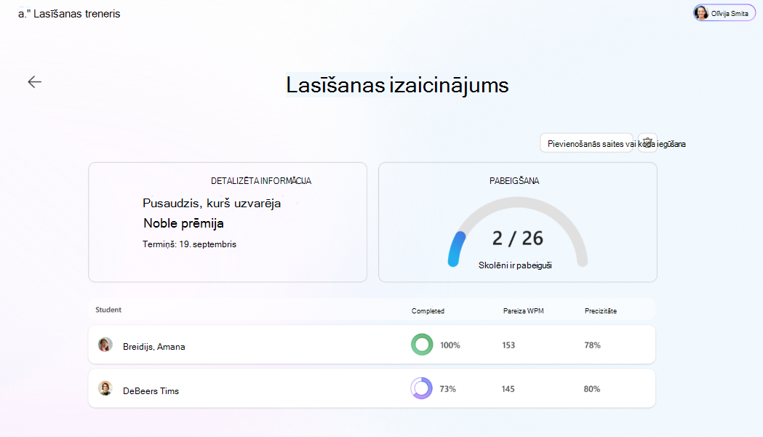Click the delete trash can icon
Viewport: 763px width, 437px height.
click(x=647, y=143)
